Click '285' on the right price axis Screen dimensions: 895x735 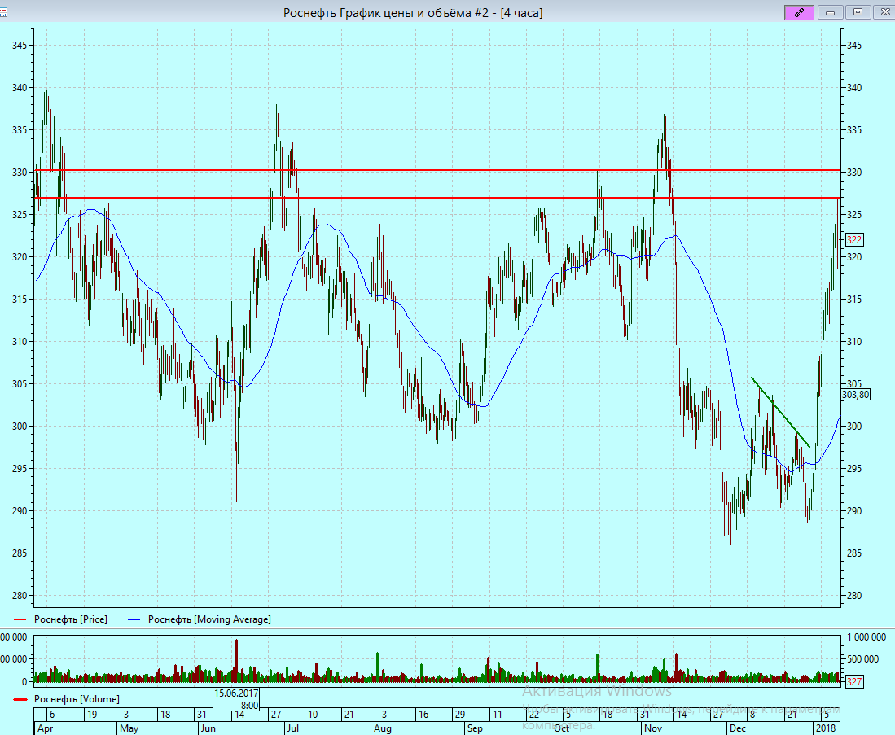point(854,553)
